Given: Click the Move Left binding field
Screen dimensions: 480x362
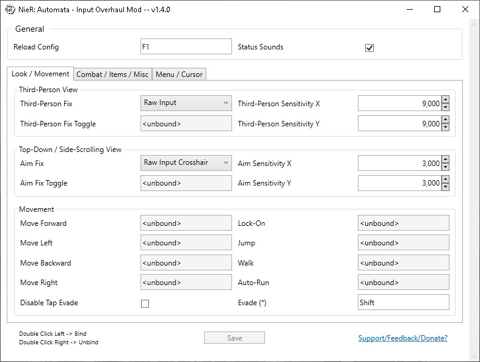Looking at the screenshot, I should click(186, 243).
